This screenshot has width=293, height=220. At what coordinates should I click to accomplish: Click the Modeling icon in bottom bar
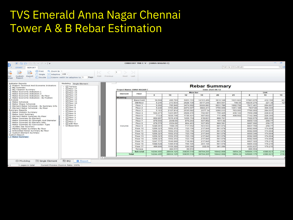pos(17,161)
